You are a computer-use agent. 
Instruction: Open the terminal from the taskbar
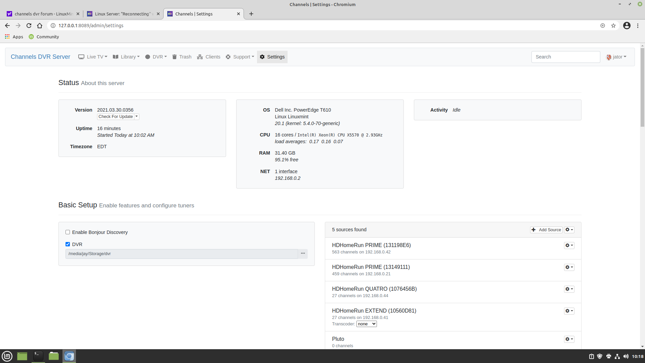click(x=38, y=356)
